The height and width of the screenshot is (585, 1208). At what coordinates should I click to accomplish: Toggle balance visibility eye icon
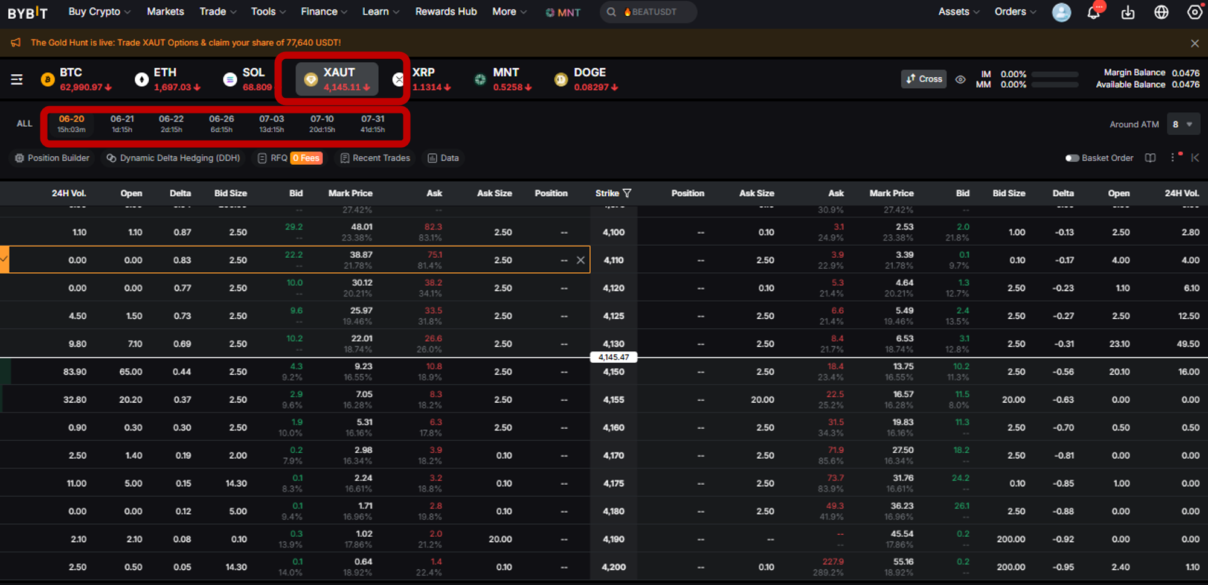960,79
